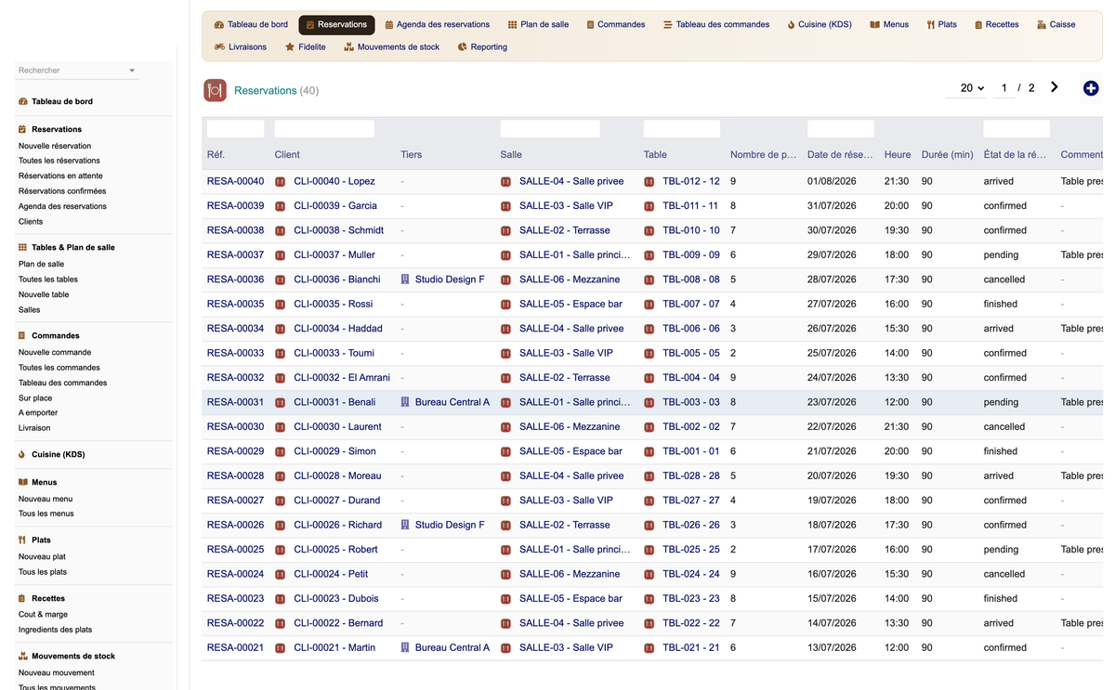Click the Client column filter field
Screen dimensions: 1115x690
tap(324, 129)
